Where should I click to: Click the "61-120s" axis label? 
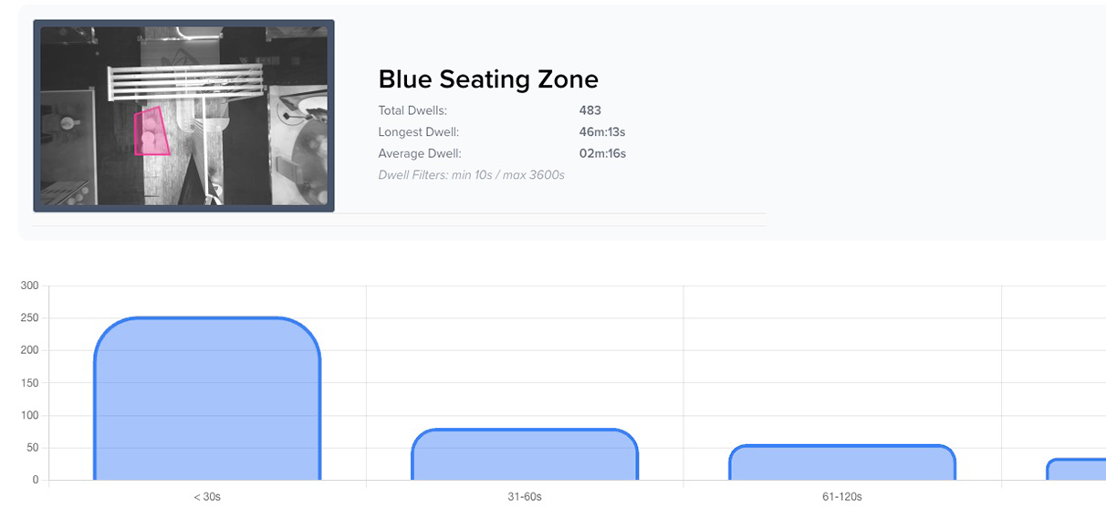click(842, 497)
